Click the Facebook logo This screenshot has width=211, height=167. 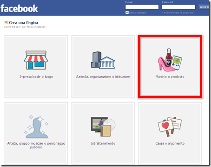(19, 8)
